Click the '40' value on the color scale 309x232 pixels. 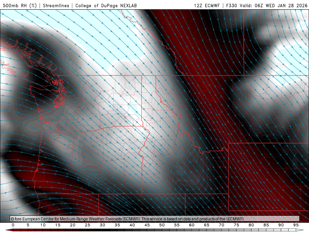coord(132,225)
